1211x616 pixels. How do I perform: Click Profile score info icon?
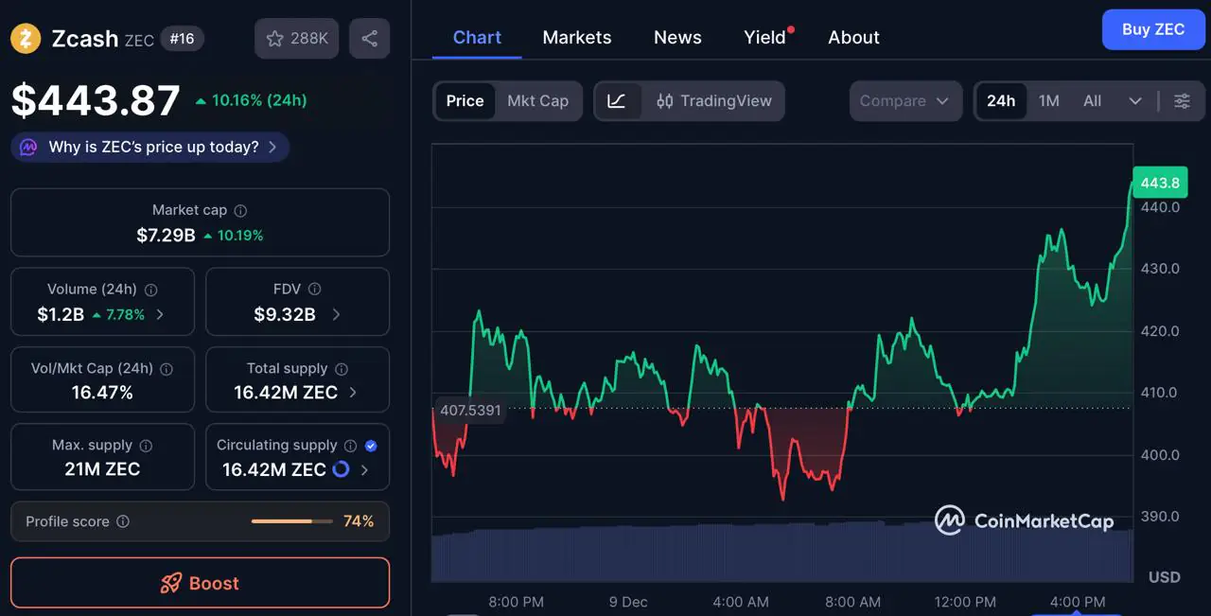123,521
